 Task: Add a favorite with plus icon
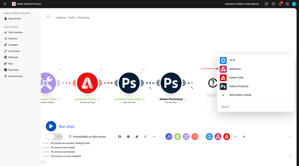[244, 136]
